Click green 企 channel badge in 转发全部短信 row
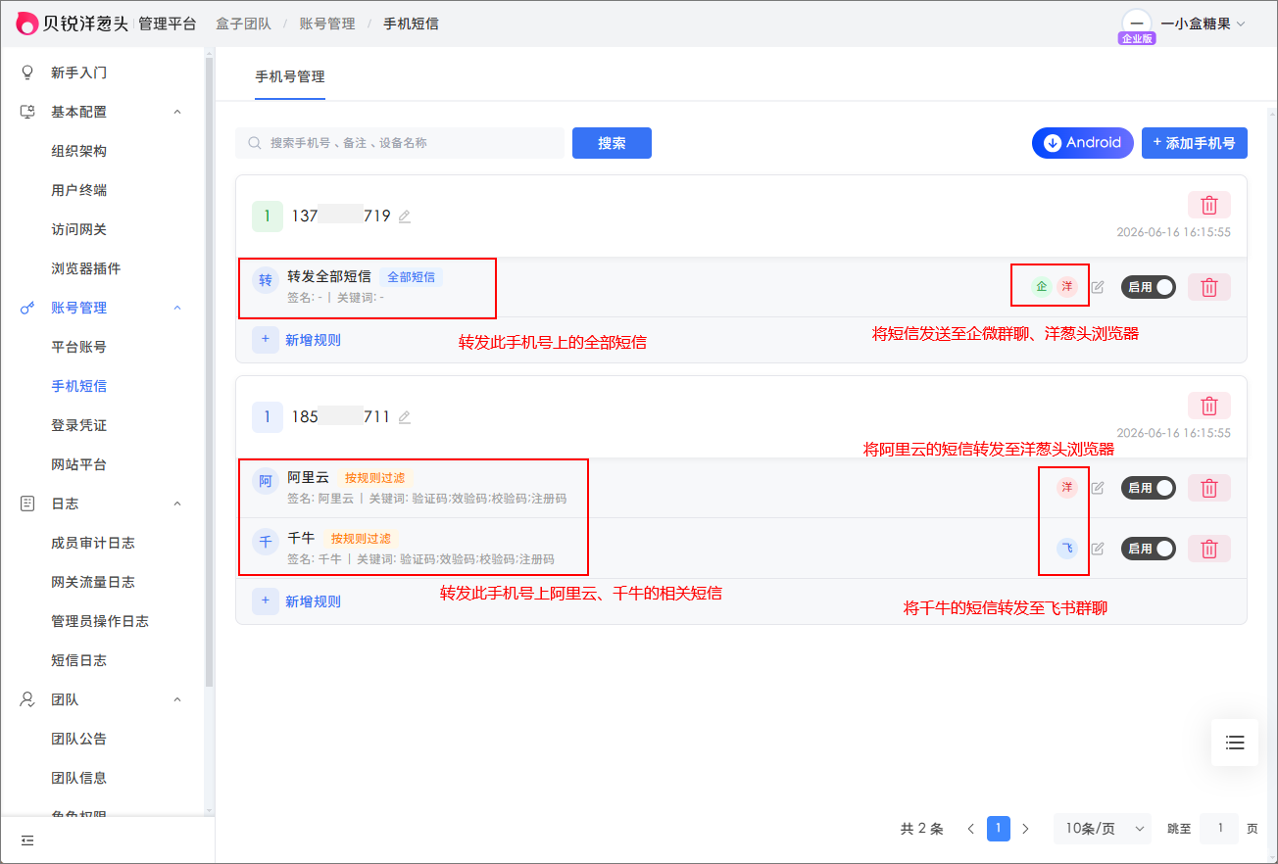The width and height of the screenshot is (1278, 864). coord(1041,287)
